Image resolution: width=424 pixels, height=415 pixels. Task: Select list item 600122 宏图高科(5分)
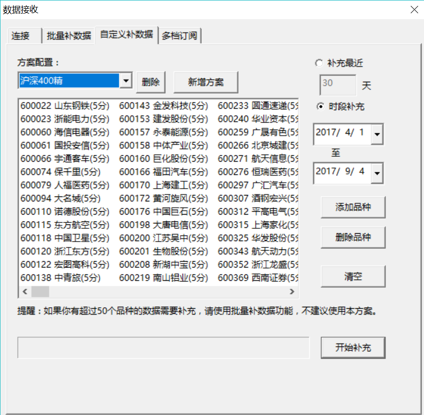65,265
